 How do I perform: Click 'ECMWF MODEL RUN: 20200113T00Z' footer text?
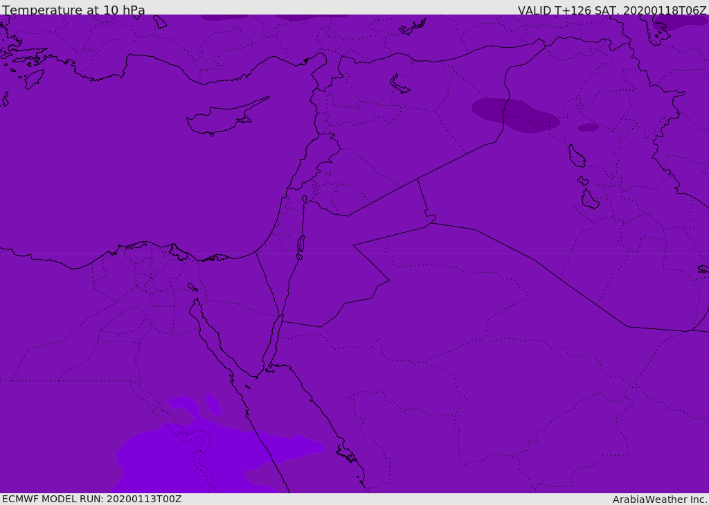(x=92, y=499)
